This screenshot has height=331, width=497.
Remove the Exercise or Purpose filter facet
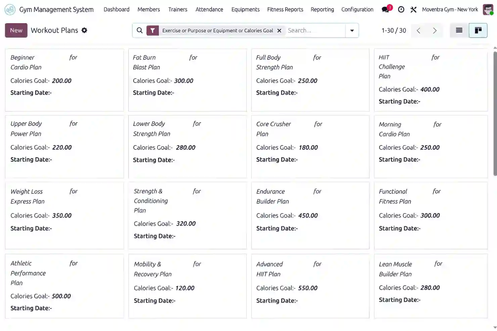pos(279,31)
